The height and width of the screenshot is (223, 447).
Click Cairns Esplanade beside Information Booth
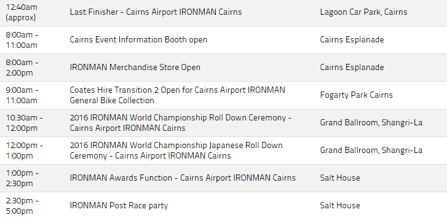click(352, 39)
